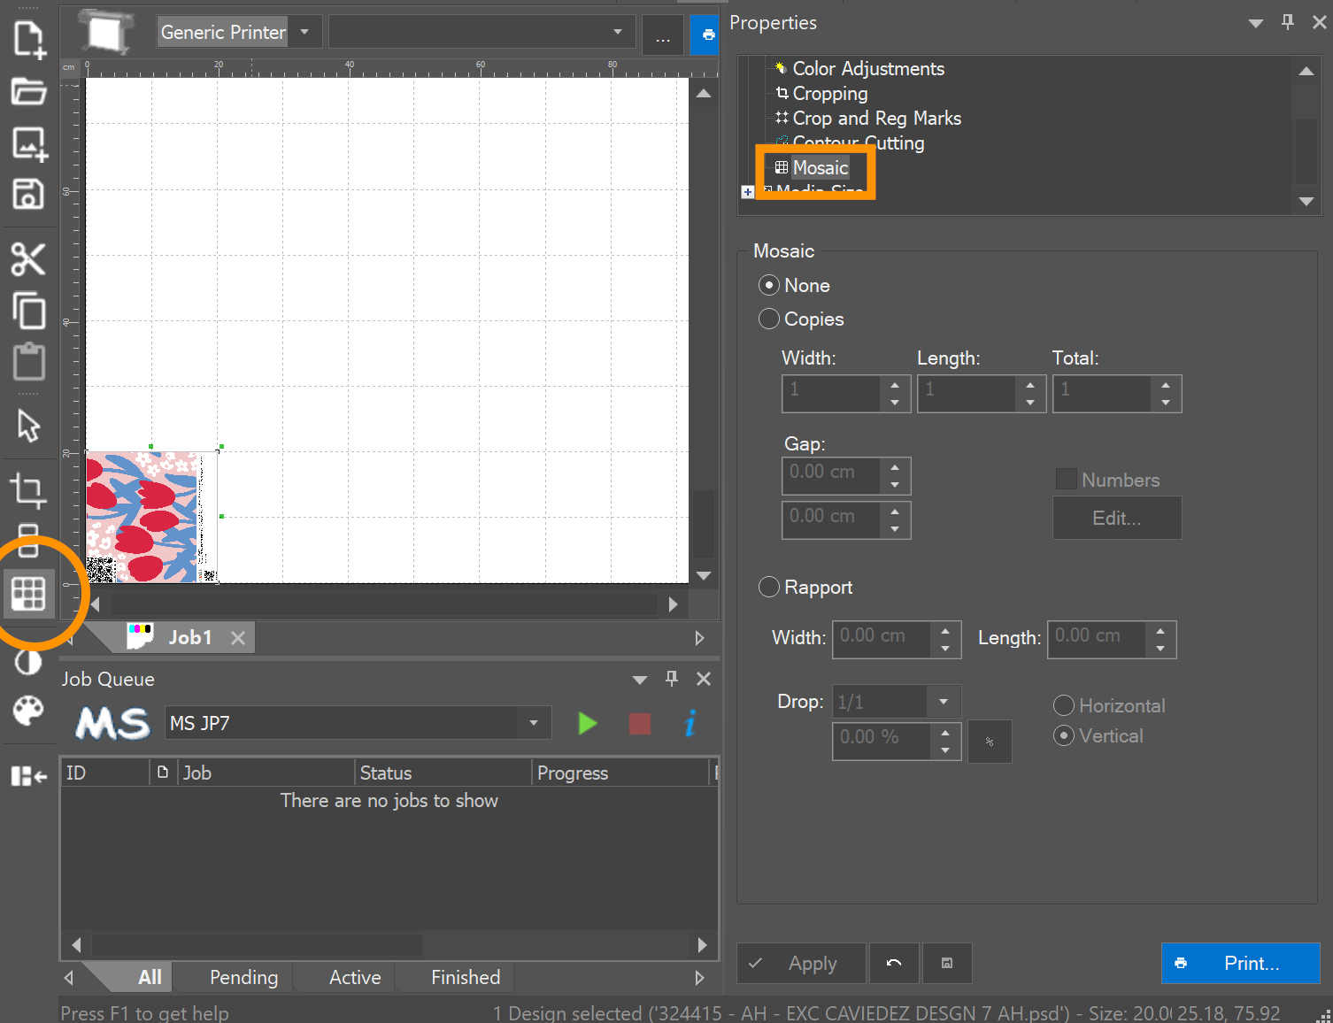Click the blue print icon in top toolbar
The image size is (1333, 1023).
coord(706,35)
